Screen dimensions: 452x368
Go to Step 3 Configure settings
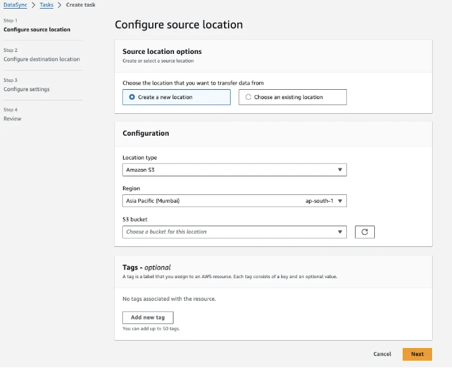[x=27, y=89]
